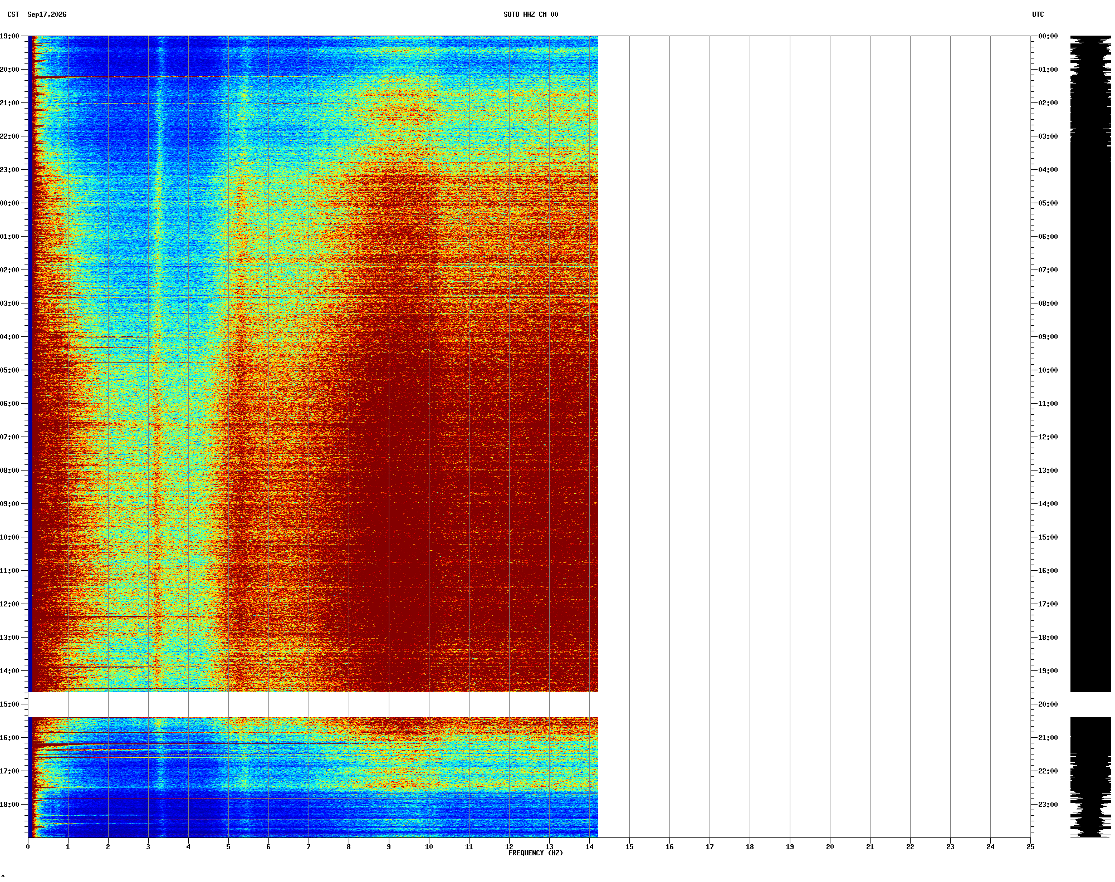Click the white data gap band in spectrogram
Image resolution: width=1115 pixels, height=882 pixels.
313,704
